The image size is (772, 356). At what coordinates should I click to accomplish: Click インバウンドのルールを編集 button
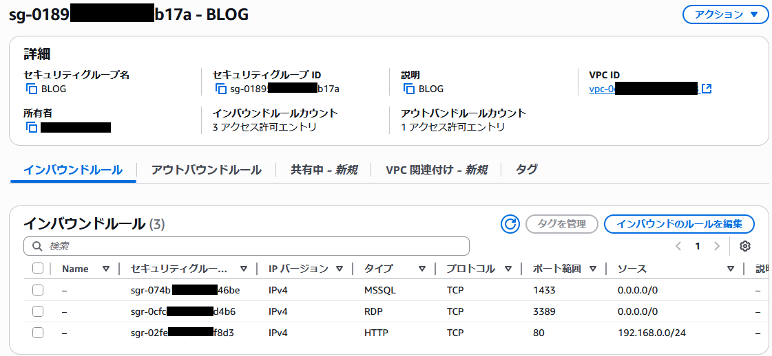(x=679, y=224)
